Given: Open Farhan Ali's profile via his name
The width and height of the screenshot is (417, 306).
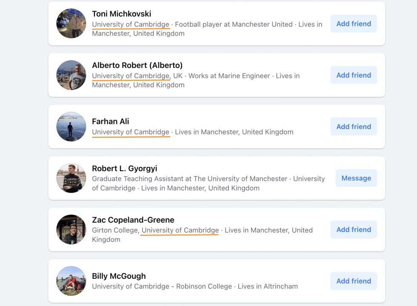Looking at the screenshot, I should pyautogui.click(x=111, y=121).
